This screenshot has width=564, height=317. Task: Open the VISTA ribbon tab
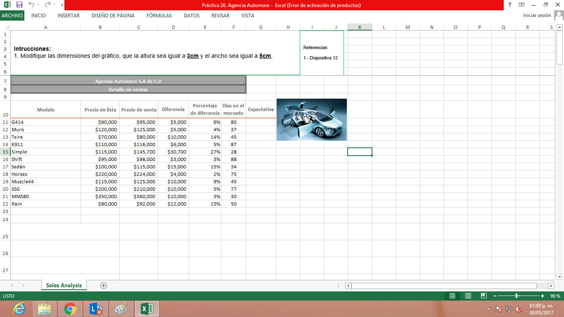point(248,16)
